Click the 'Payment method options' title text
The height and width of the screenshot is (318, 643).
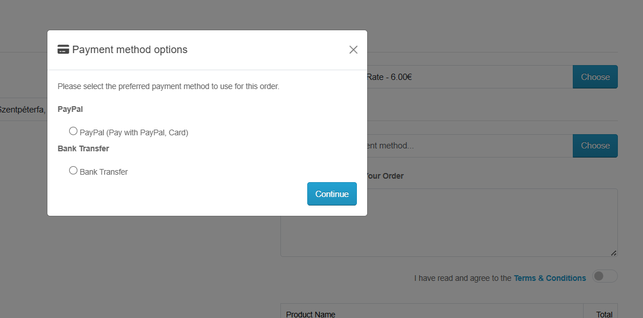point(130,50)
